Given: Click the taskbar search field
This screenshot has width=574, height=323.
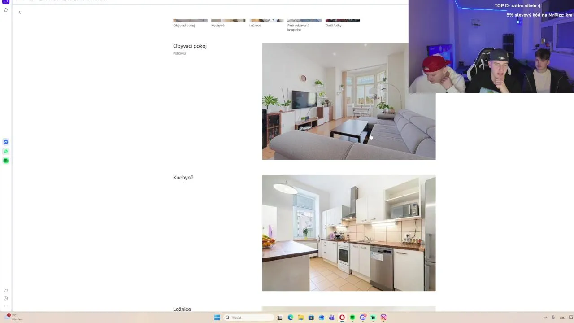Looking at the screenshot, I should pyautogui.click(x=249, y=318).
